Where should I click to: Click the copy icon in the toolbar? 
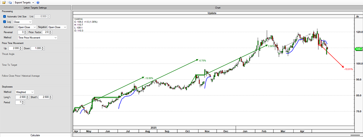(10, 2)
